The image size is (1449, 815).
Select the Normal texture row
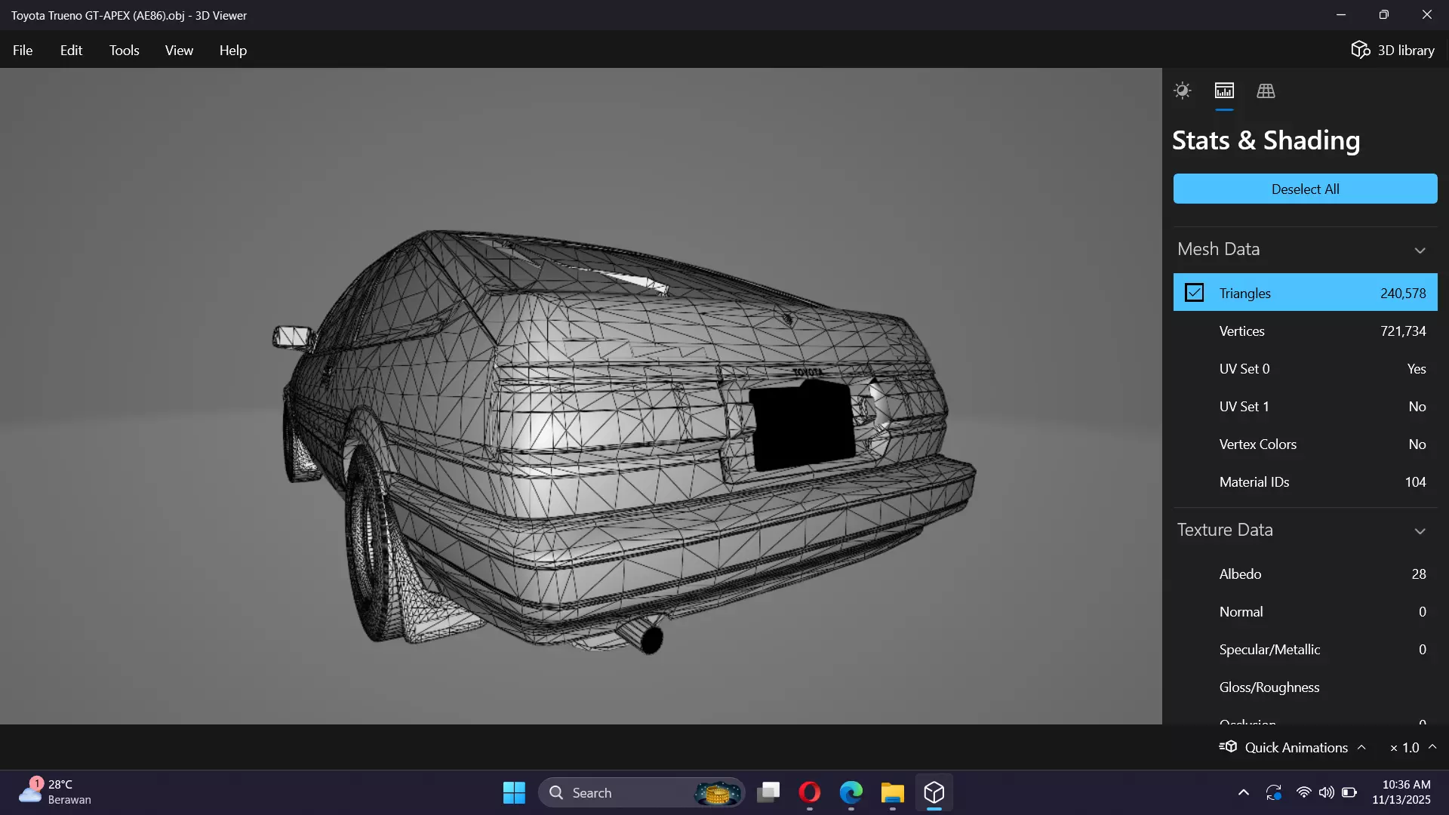click(x=1305, y=611)
